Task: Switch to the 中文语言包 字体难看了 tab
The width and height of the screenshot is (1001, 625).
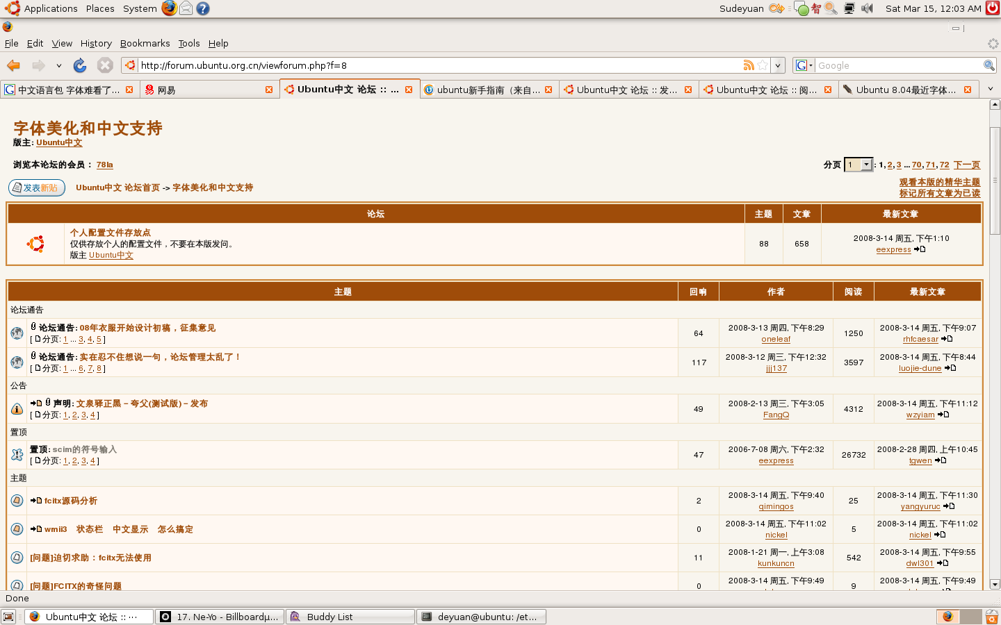Action: pyautogui.click(x=69, y=90)
